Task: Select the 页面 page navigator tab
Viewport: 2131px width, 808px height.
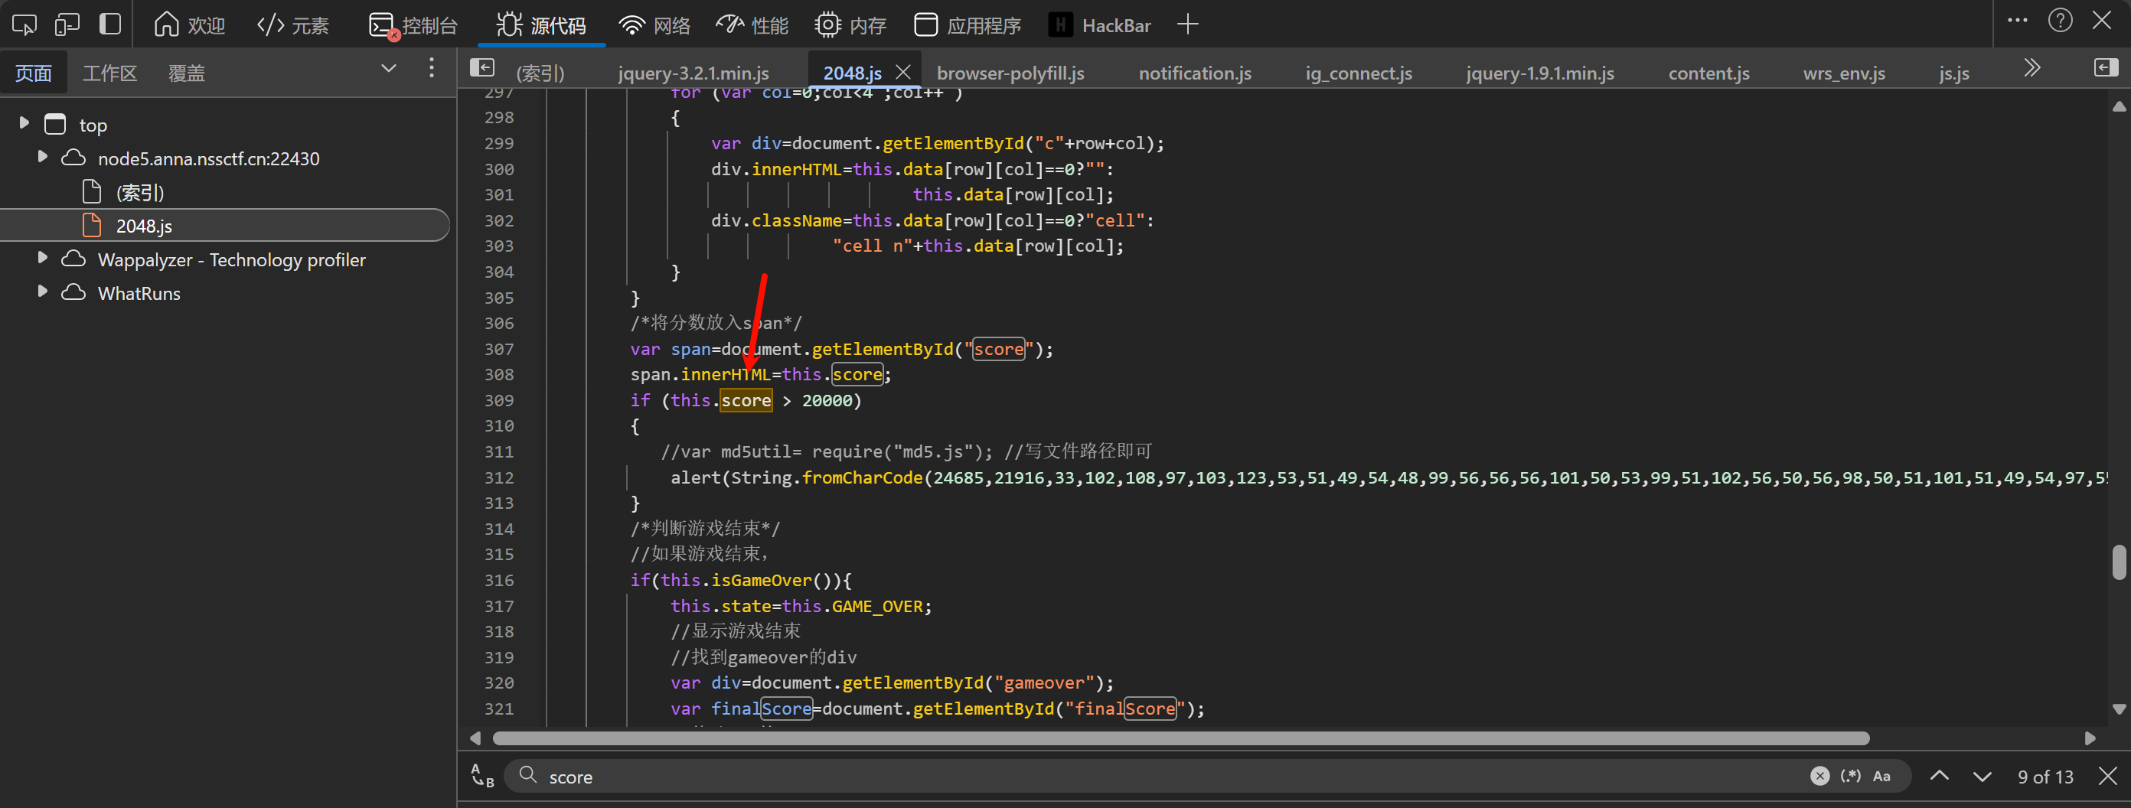Action: pyautogui.click(x=33, y=73)
